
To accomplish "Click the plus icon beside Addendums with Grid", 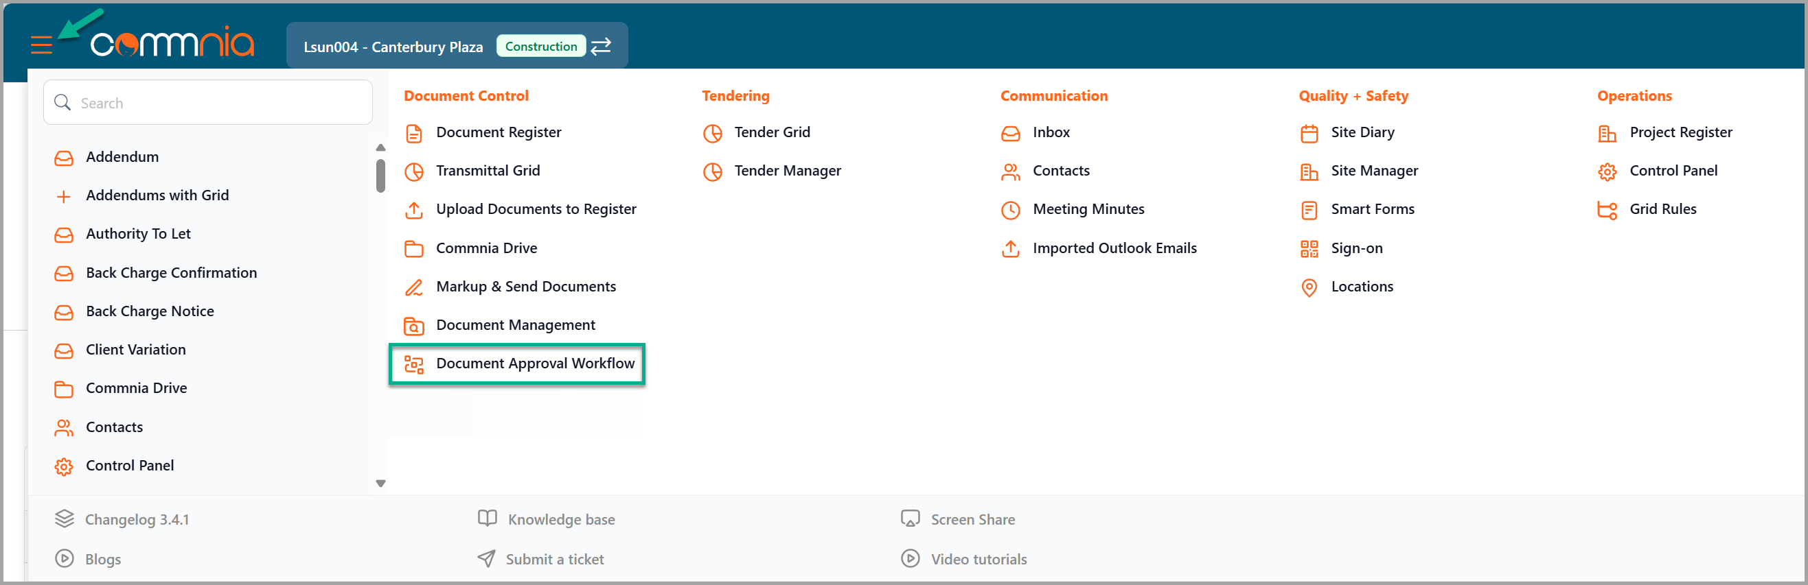I will click(64, 196).
